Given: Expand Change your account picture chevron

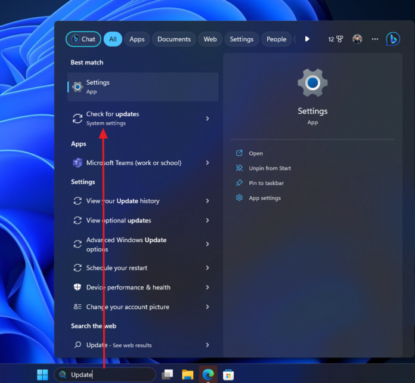Looking at the screenshot, I should (207, 307).
